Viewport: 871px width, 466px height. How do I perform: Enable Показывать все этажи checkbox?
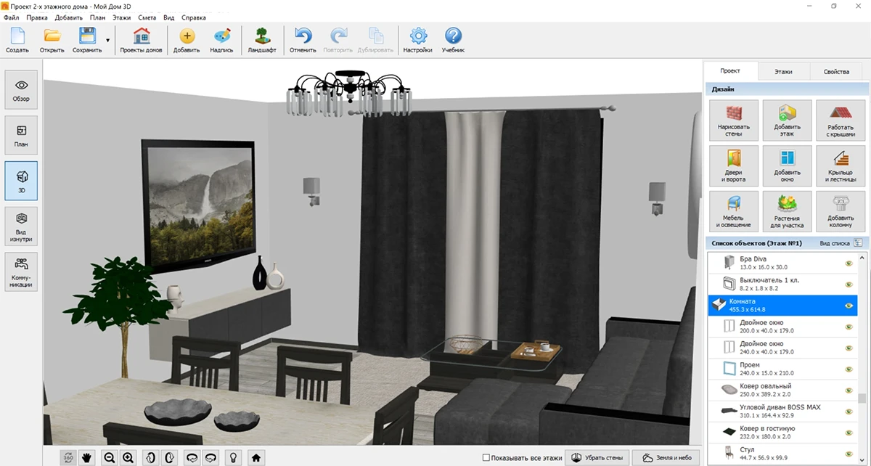point(486,458)
